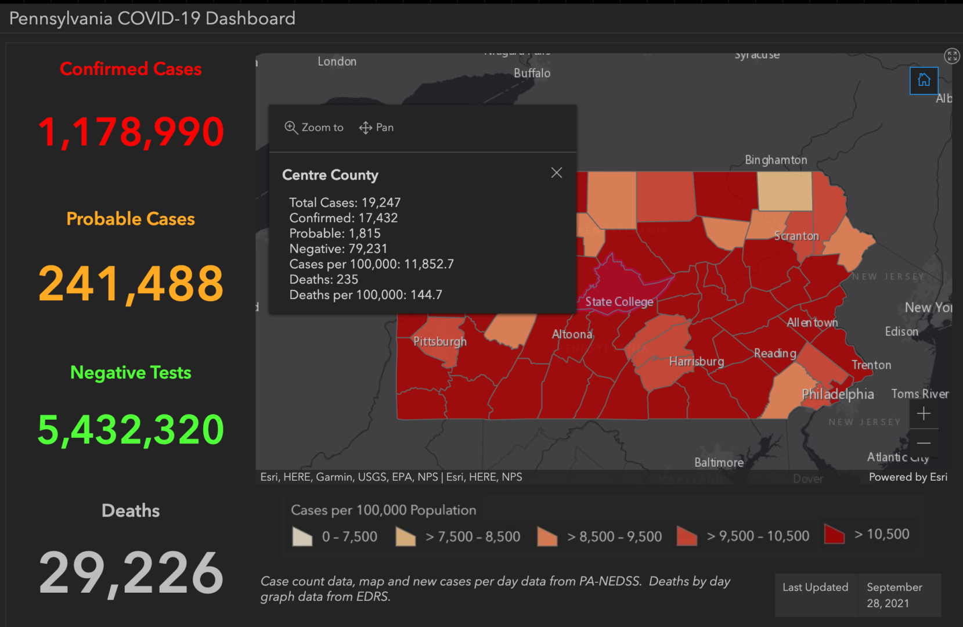Expand the map to fullscreen
Screen dimensions: 963x627
952,56
